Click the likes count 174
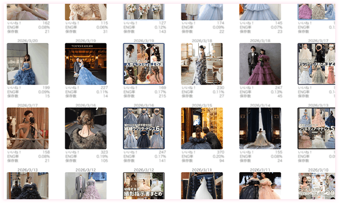The image size is (339, 203). (220, 23)
